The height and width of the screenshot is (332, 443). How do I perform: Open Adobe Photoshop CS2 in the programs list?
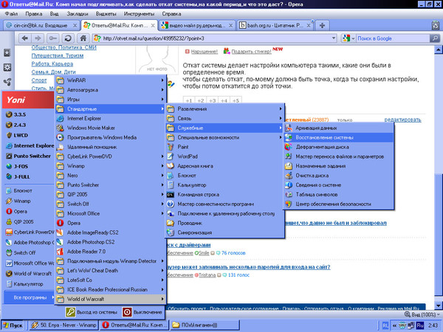pos(110,242)
